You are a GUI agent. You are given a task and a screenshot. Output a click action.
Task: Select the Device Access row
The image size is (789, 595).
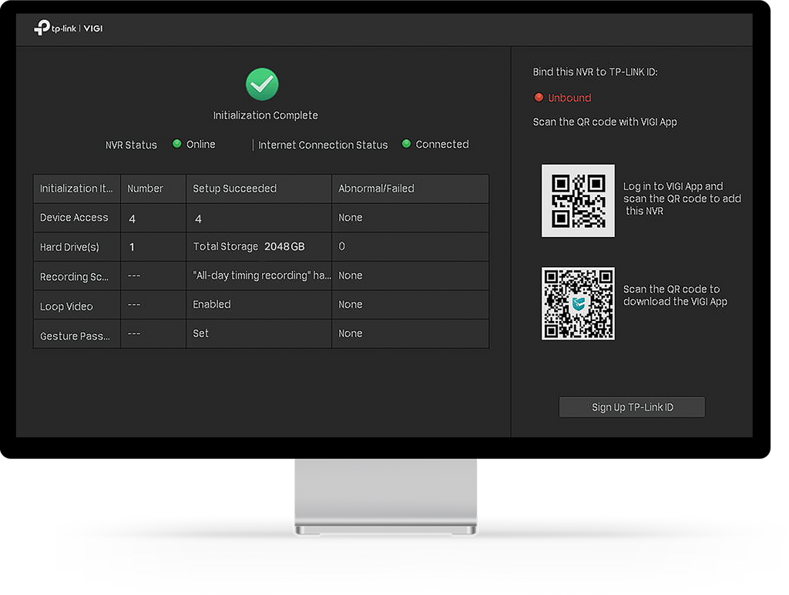[261, 218]
